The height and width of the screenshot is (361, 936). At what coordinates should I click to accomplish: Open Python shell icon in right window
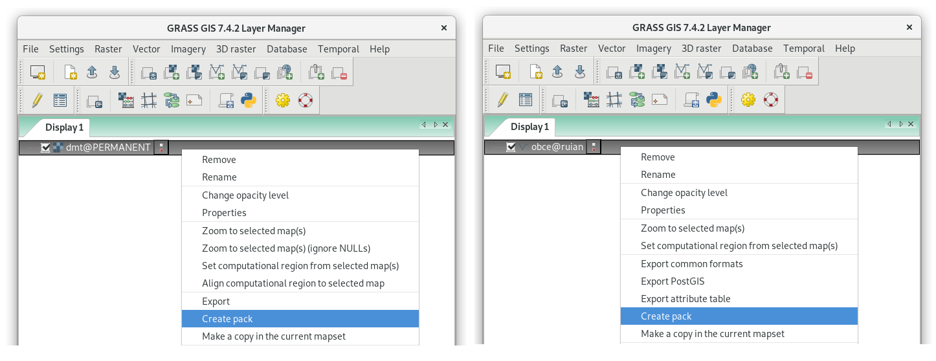(x=713, y=100)
